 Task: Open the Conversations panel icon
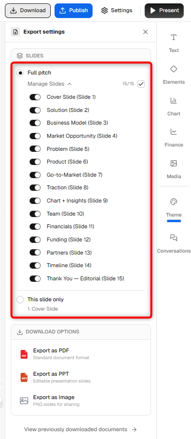click(173, 238)
